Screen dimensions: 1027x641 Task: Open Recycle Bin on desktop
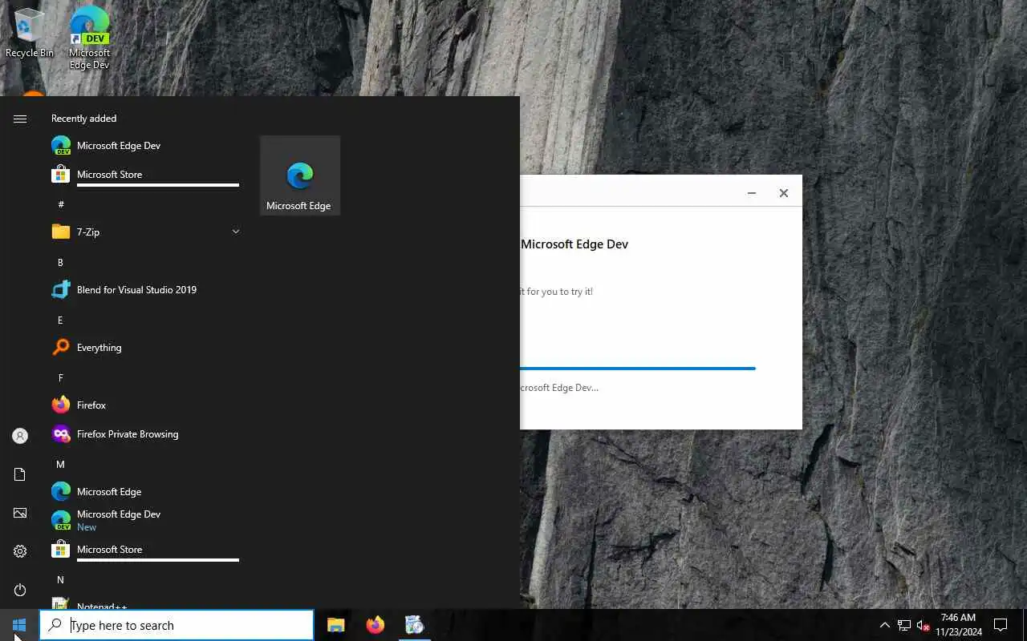point(29,33)
